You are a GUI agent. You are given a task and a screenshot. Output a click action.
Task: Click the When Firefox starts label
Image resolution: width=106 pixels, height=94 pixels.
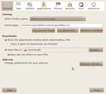tap(16, 19)
